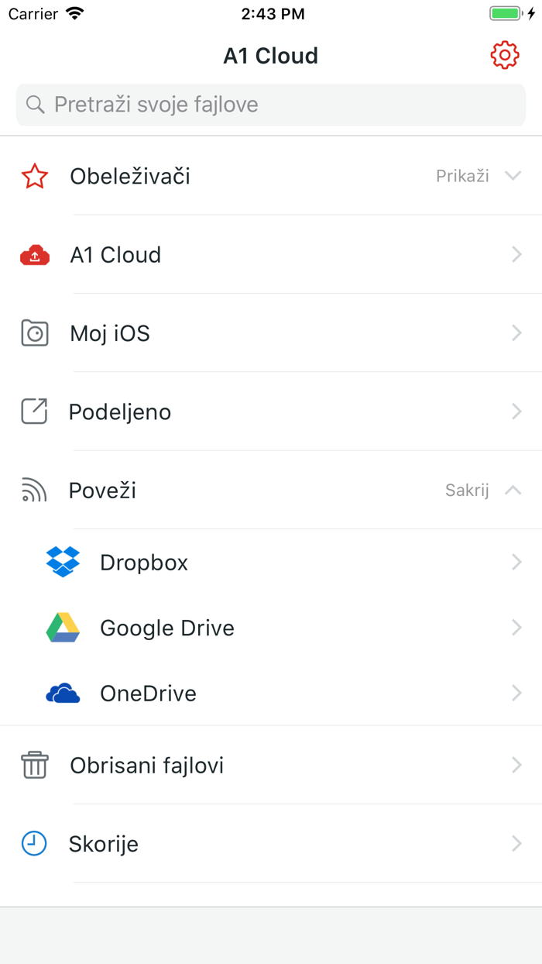Connect the OneDrive account entry

(x=271, y=694)
